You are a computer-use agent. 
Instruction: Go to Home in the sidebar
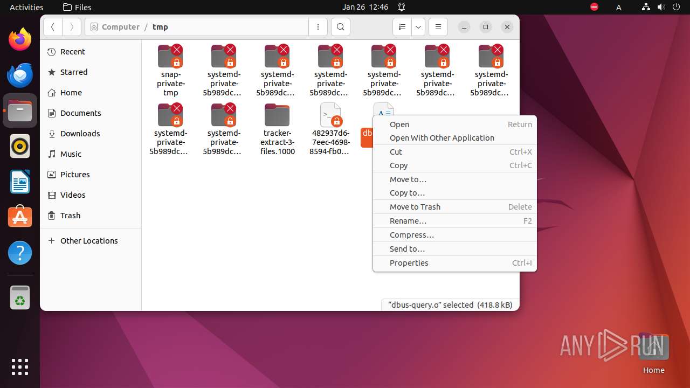(91, 93)
